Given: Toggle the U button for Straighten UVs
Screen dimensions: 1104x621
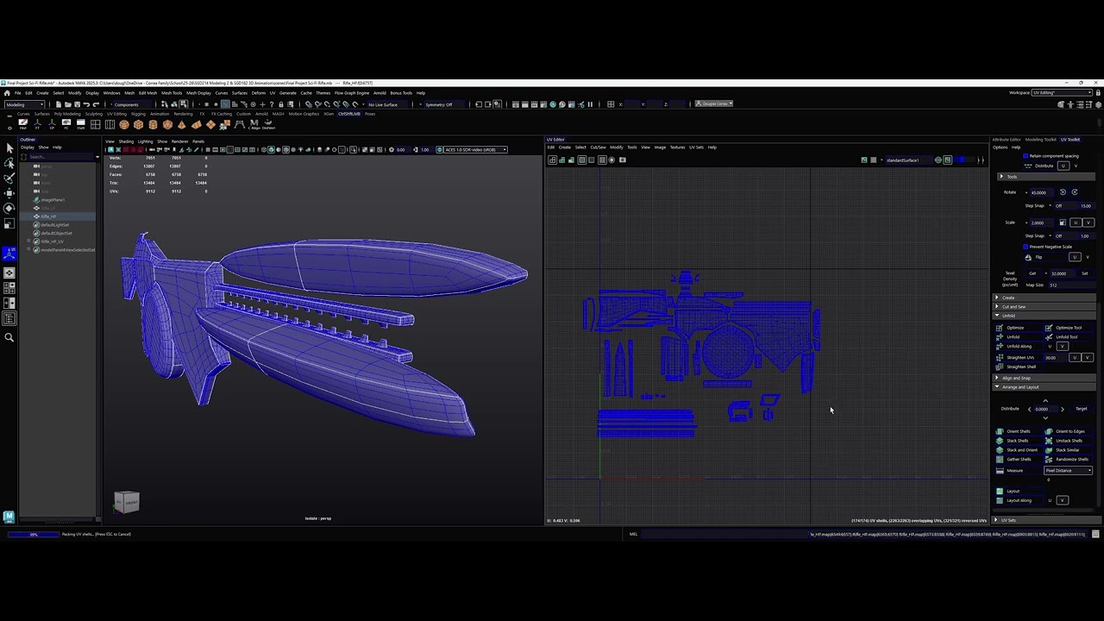Looking at the screenshot, I should coord(1075,357).
